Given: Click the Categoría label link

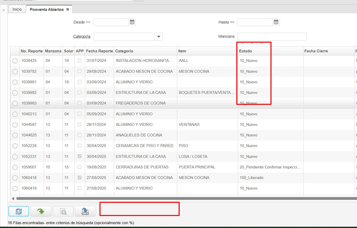Looking at the screenshot, I should coord(82,36).
